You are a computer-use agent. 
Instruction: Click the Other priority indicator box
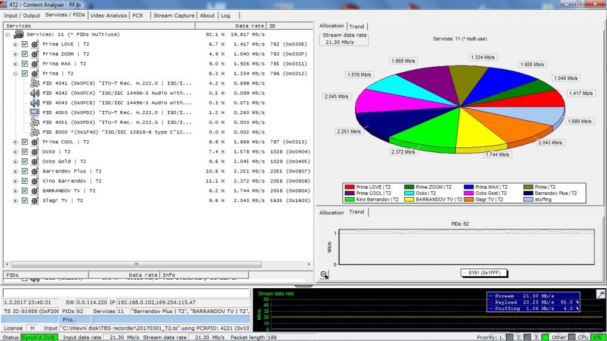pos(571,337)
